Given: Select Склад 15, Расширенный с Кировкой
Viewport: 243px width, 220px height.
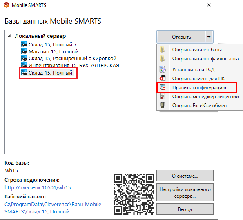Looking at the screenshot, I should 69,58.
